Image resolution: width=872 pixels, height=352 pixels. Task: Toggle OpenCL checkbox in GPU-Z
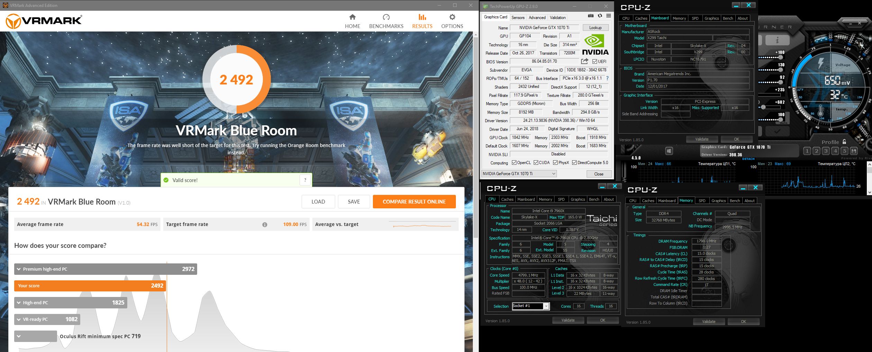click(514, 163)
